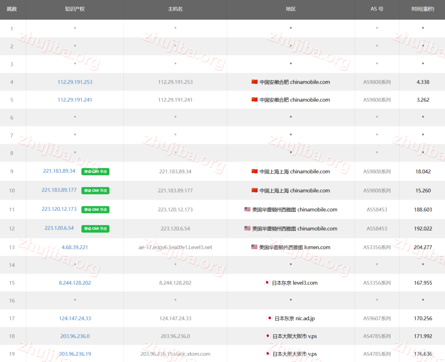Click the AS 号 column header
This screenshot has width=445, height=362.
coord(377,9)
